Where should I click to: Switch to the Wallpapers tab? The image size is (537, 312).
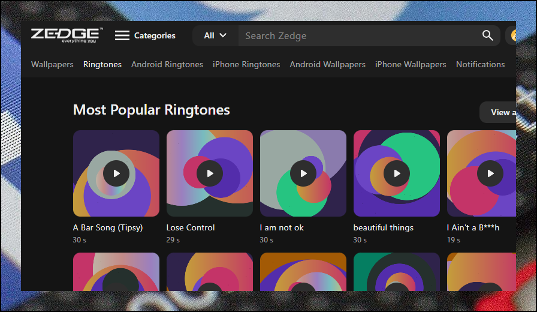pyautogui.click(x=52, y=64)
